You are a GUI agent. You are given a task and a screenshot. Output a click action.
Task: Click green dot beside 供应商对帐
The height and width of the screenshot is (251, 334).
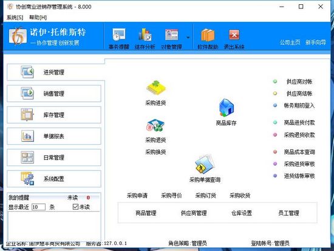click(x=275, y=81)
